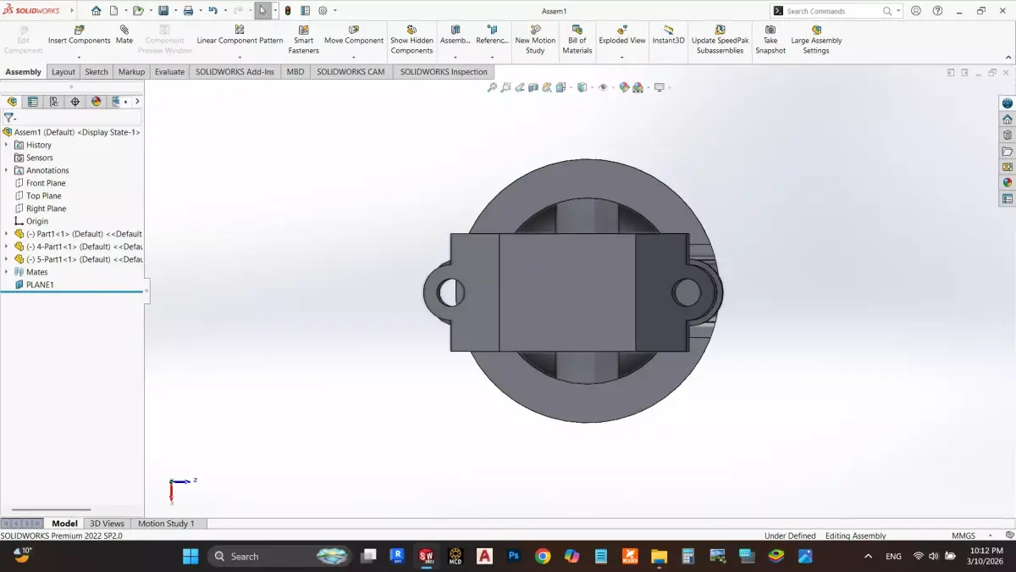Expand the (-) 4-Part1<1> component node
Screen dimensions: 1016x572
pyautogui.click(x=6, y=247)
